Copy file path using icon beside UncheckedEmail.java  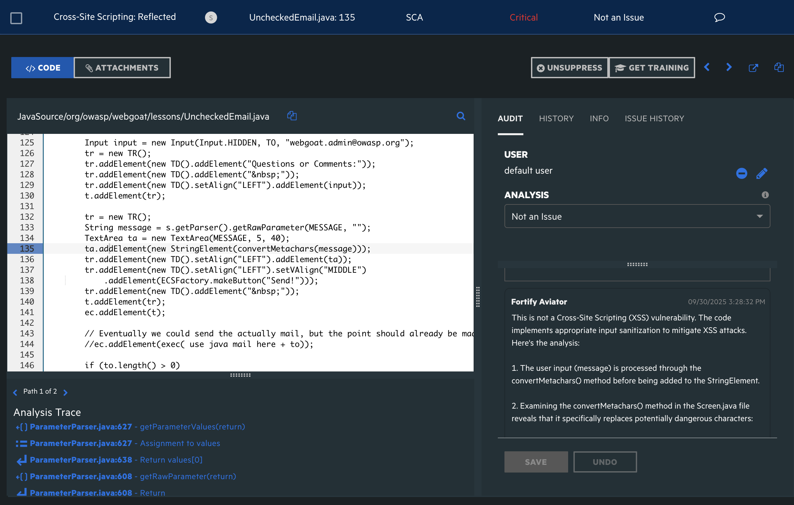(292, 116)
